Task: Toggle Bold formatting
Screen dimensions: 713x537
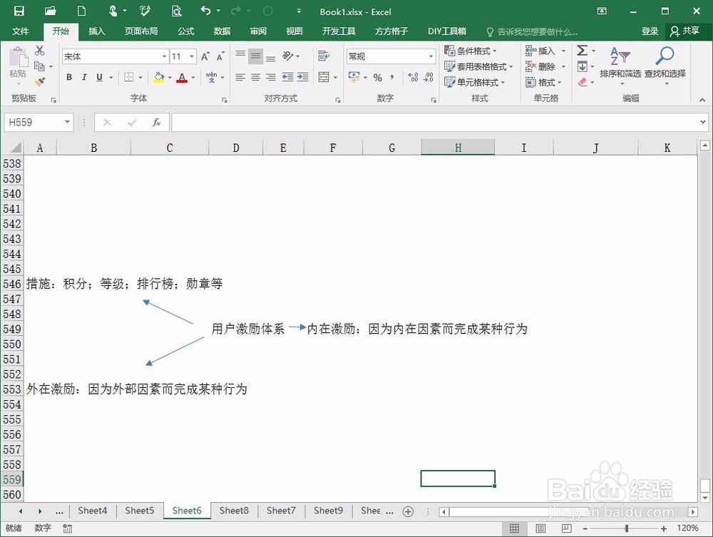Action: coord(69,77)
